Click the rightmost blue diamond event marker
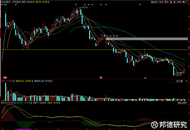 point(140,5)
